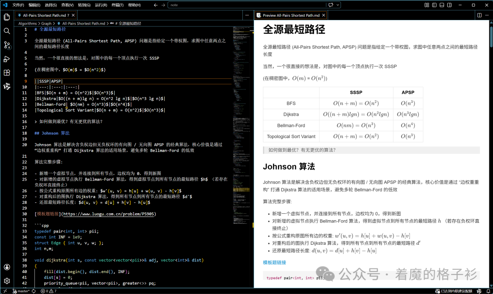Open the Accounts menu icon

6,267
